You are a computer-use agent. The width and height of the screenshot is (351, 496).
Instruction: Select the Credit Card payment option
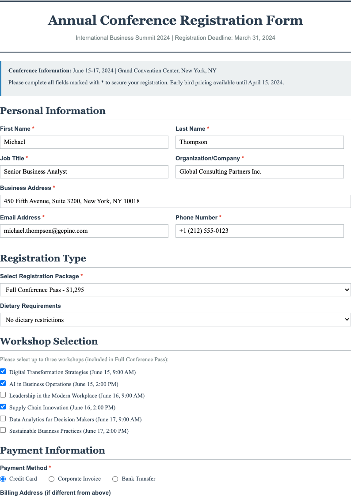pos(4,479)
